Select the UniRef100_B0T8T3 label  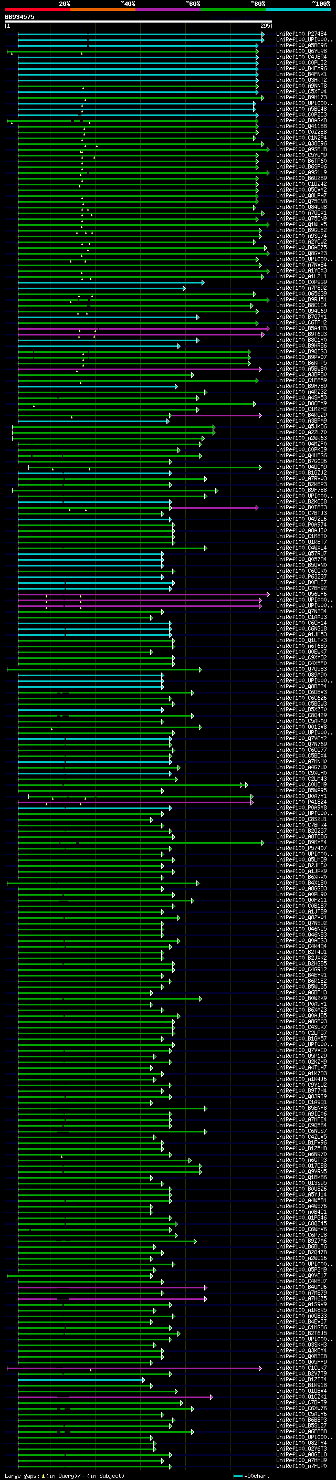[x=301, y=507]
